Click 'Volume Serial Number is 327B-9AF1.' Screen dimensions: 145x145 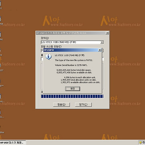(x=71, y=65)
